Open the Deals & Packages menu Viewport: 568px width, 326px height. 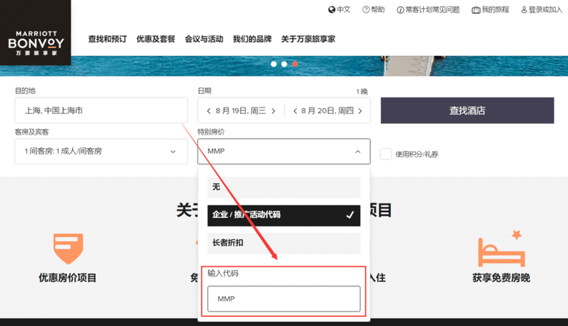156,39
